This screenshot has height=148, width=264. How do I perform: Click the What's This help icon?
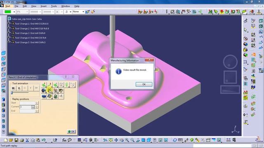[x=55, y=140]
